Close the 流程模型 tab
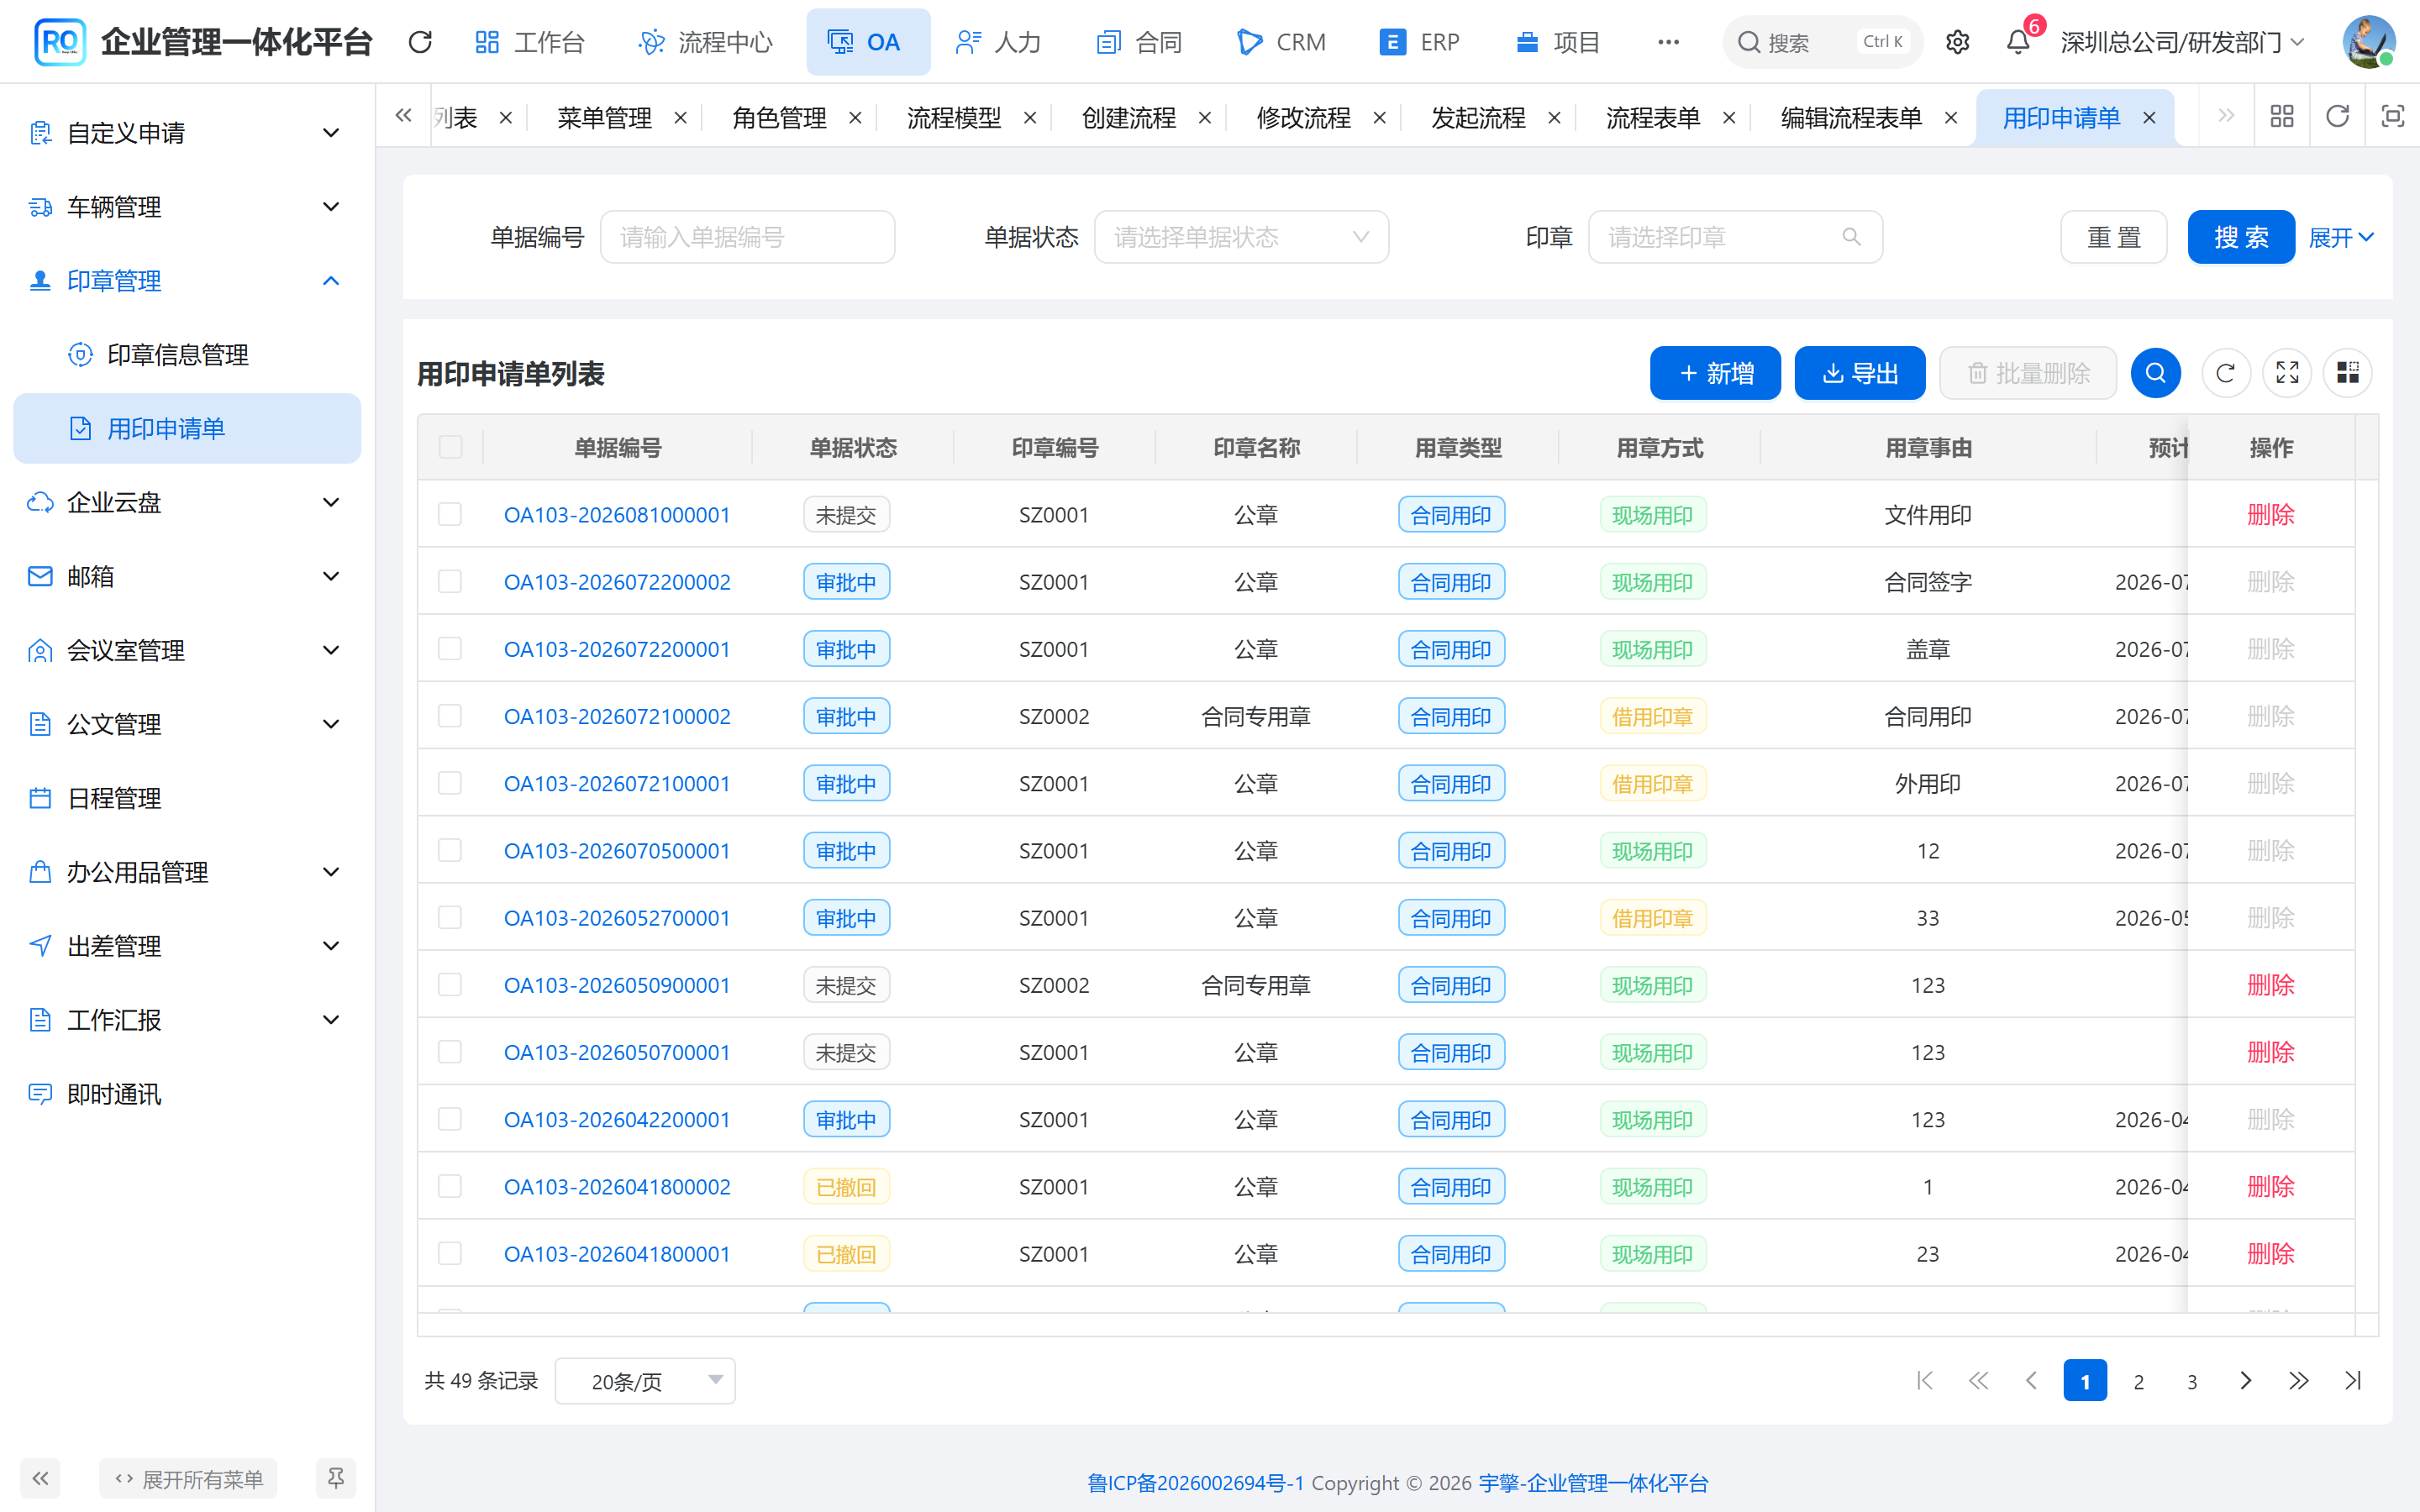This screenshot has height=1512, width=2420. coord(1030,118)
